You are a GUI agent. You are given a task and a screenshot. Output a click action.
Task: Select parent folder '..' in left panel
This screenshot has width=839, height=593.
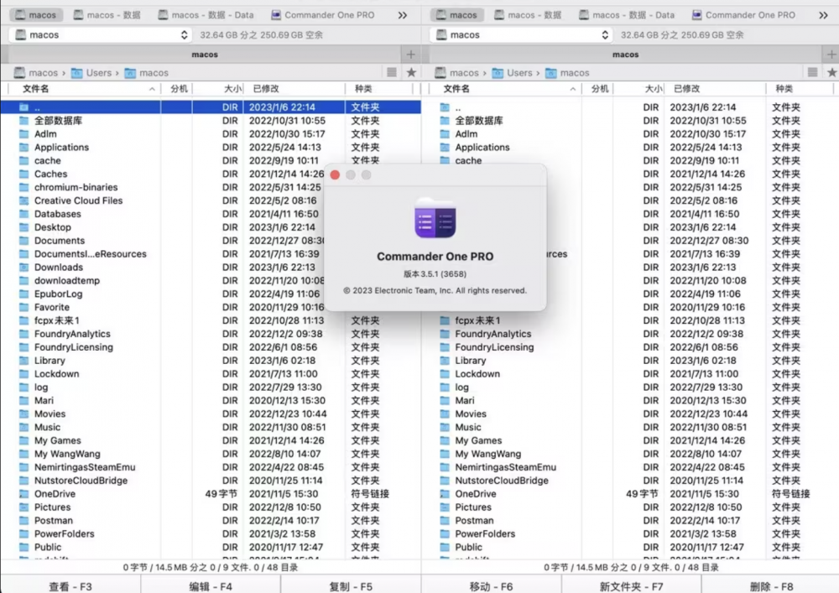click(211, 107)
